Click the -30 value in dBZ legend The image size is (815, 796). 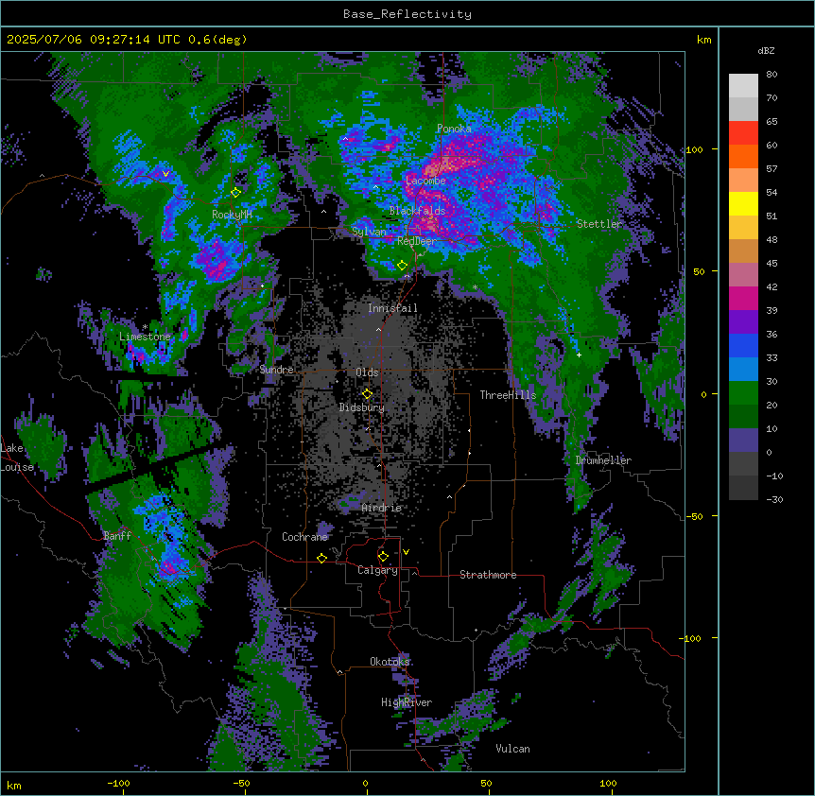774,500
